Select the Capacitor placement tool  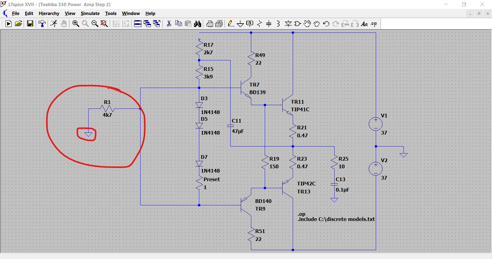click(x=269, y=24)
